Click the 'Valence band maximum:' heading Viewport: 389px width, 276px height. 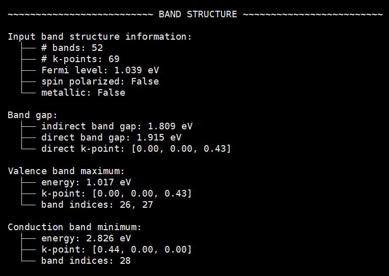point(66,171)
